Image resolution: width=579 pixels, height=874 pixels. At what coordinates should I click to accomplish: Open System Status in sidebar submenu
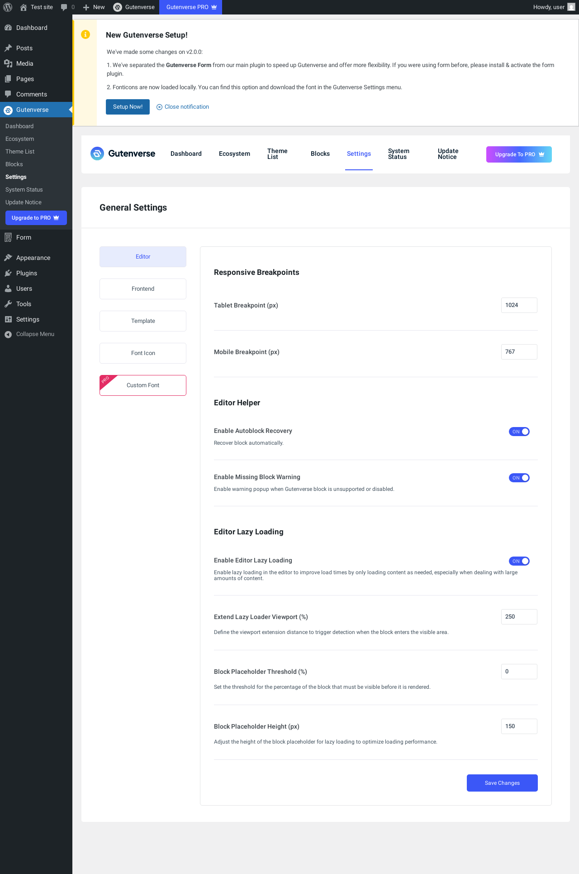[24, 190]
